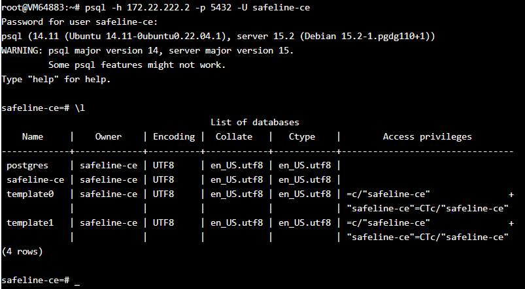Click the Encoding column header
The image size is (525, 289).
point(173,136)
